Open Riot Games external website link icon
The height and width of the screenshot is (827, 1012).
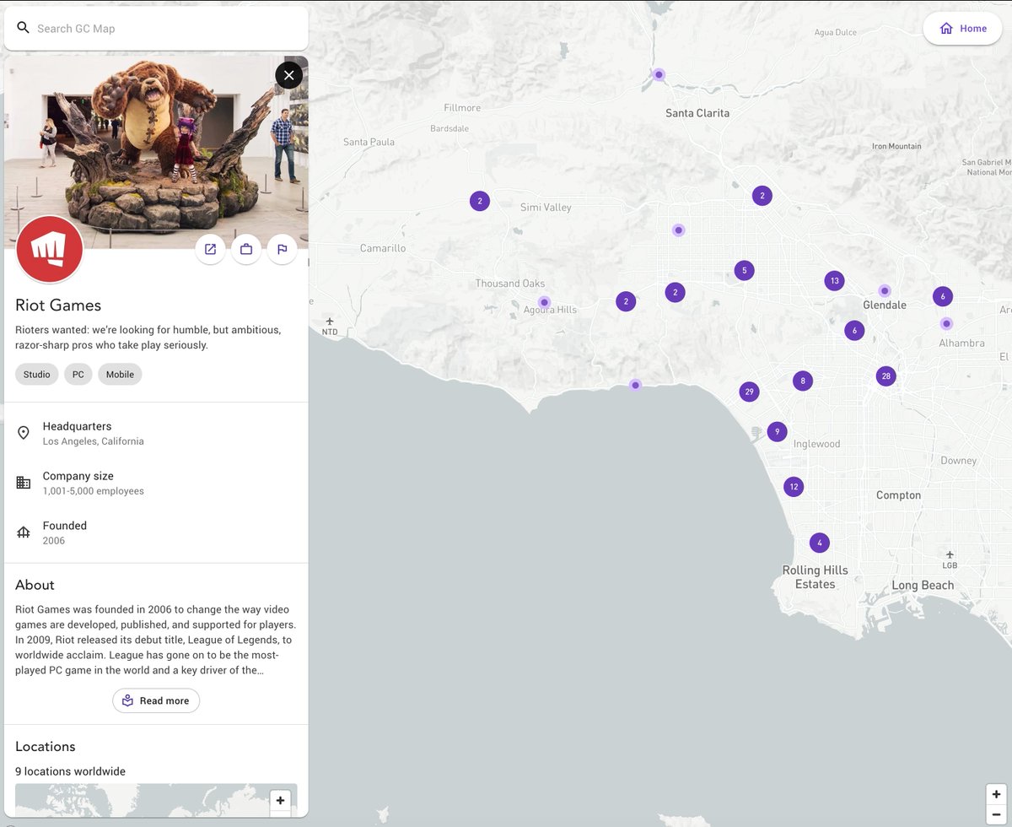[x=210, y=249]
